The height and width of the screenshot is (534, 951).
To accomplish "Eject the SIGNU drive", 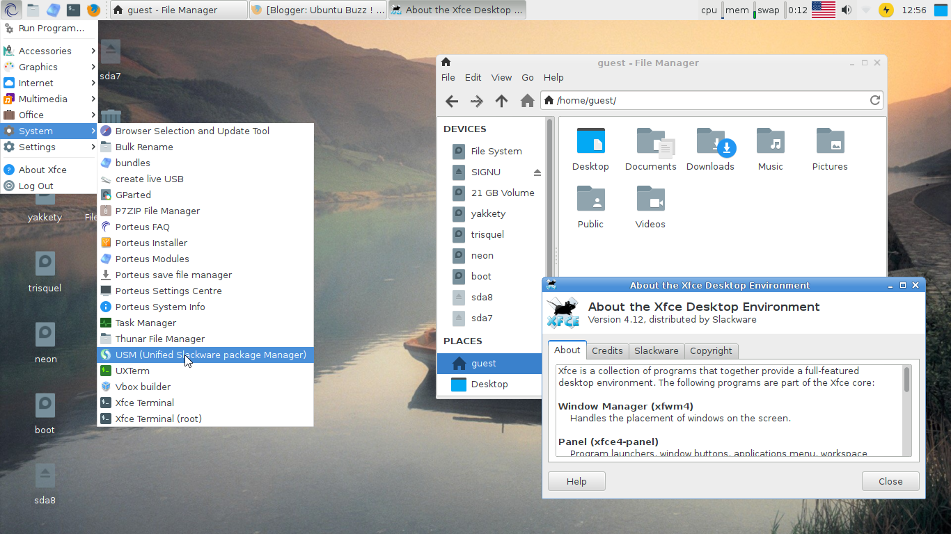I will (x=536, y=172).
